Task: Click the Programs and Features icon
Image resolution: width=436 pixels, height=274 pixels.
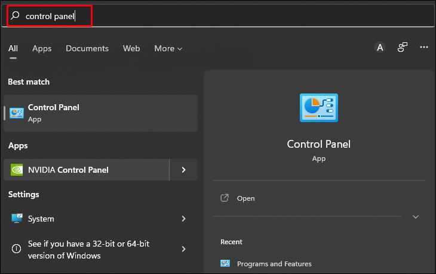Action: pyautogui.click(x=225, y=263)
